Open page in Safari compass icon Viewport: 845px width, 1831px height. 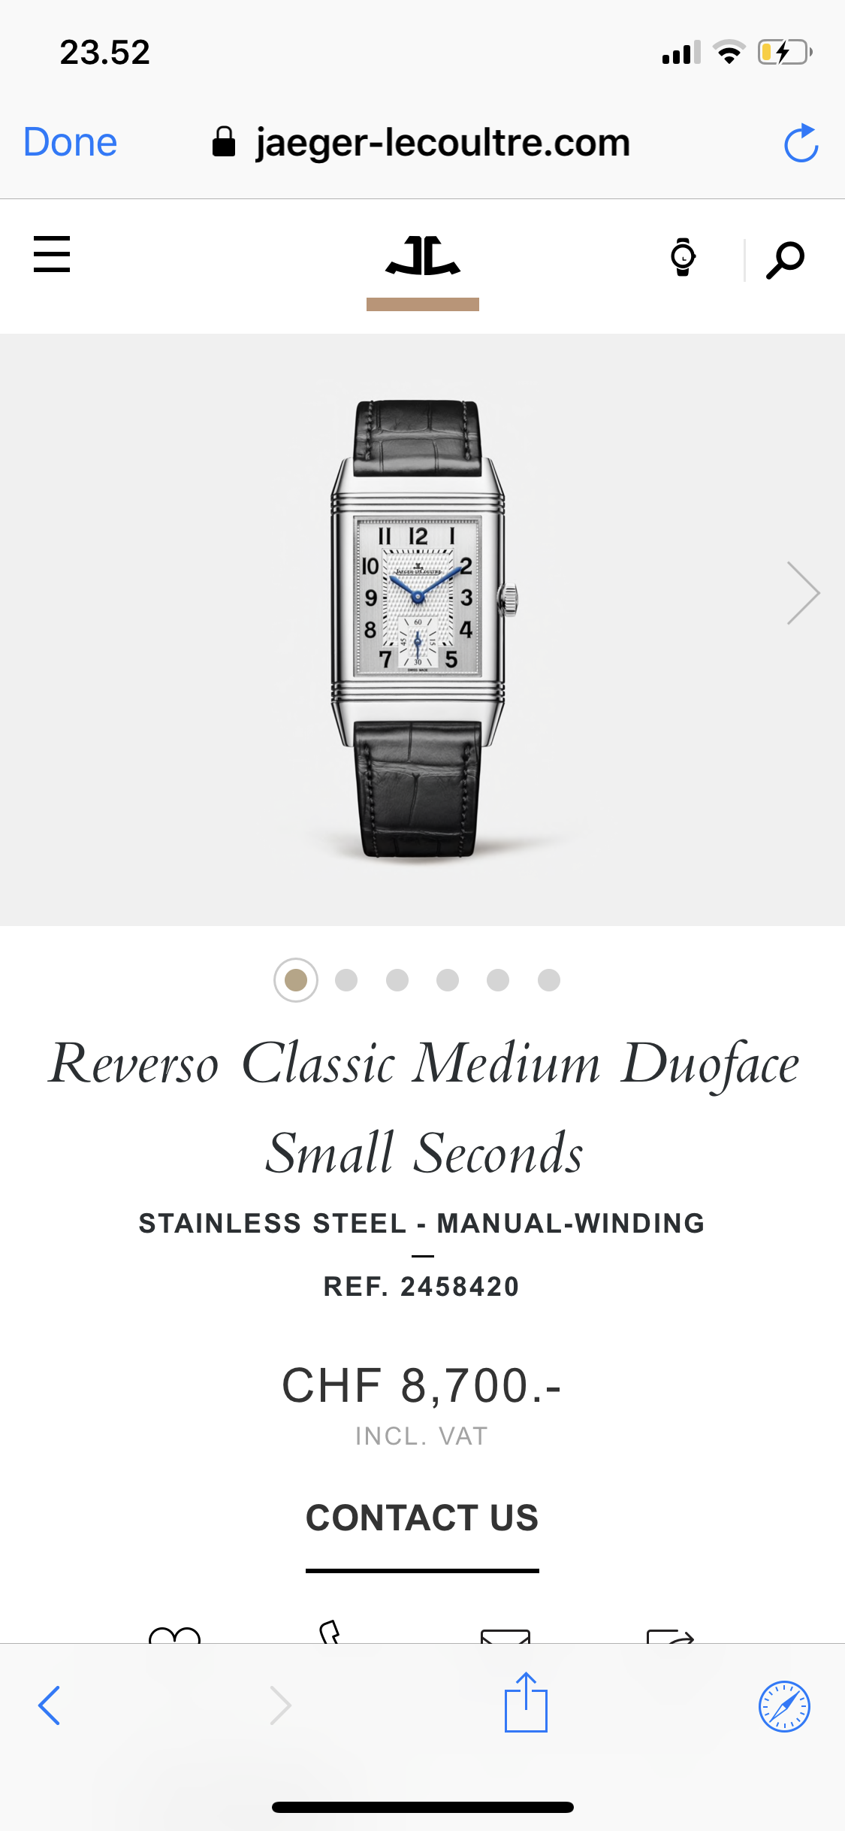[x=784, y=1706]
